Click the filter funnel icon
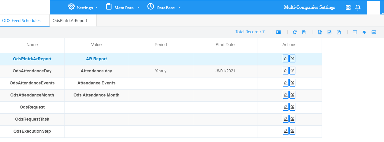Screen dimensions: 384x142 pos(364,32)
